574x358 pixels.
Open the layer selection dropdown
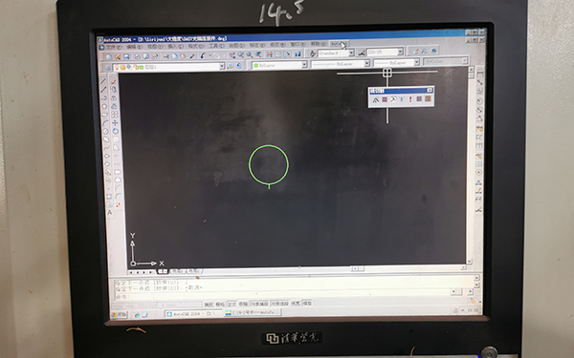(x=168, y=67)
